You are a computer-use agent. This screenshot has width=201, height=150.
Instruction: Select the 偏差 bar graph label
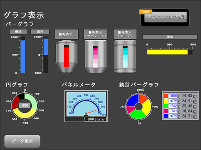[x=40, y=32]
